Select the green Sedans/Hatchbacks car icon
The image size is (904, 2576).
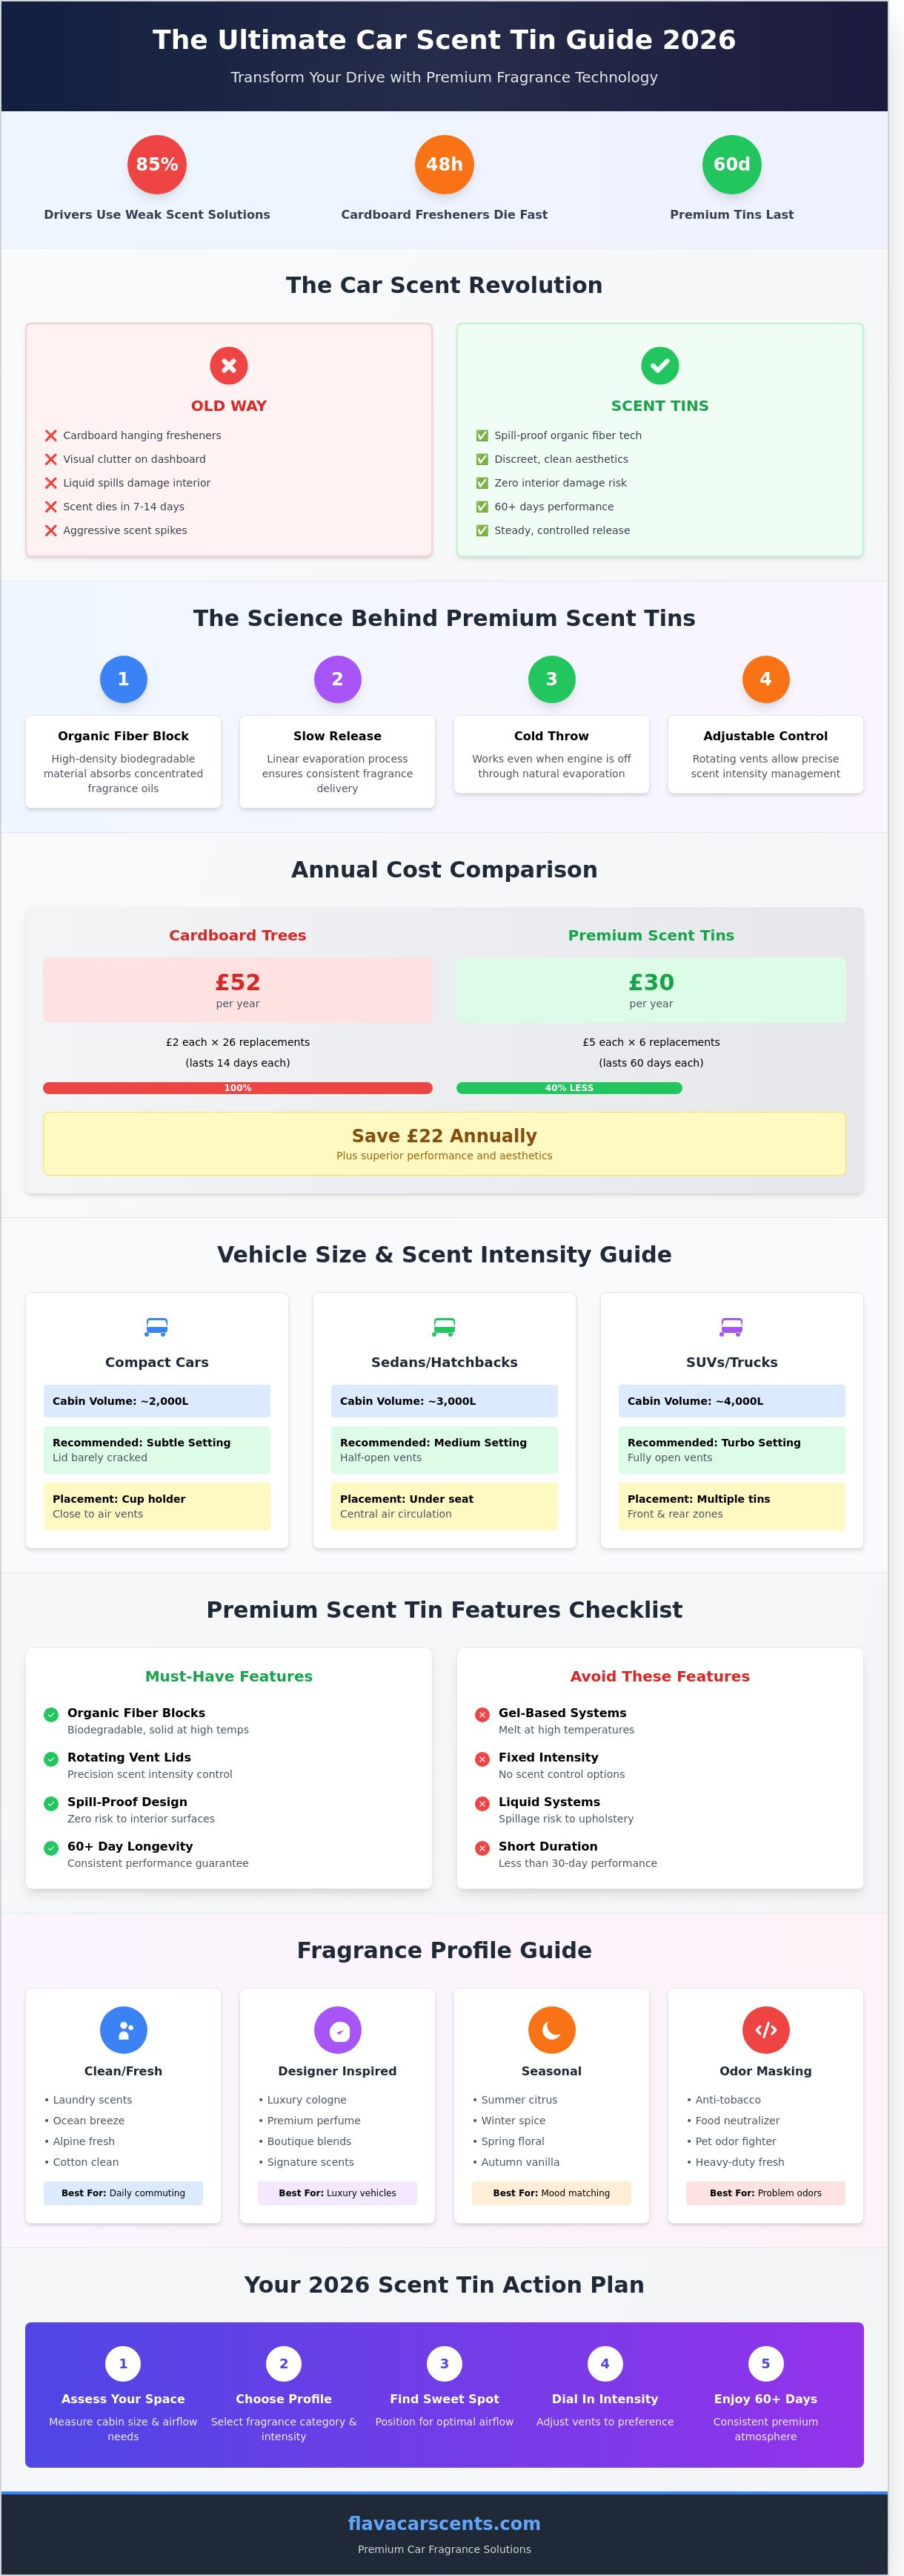[445, 1327]
